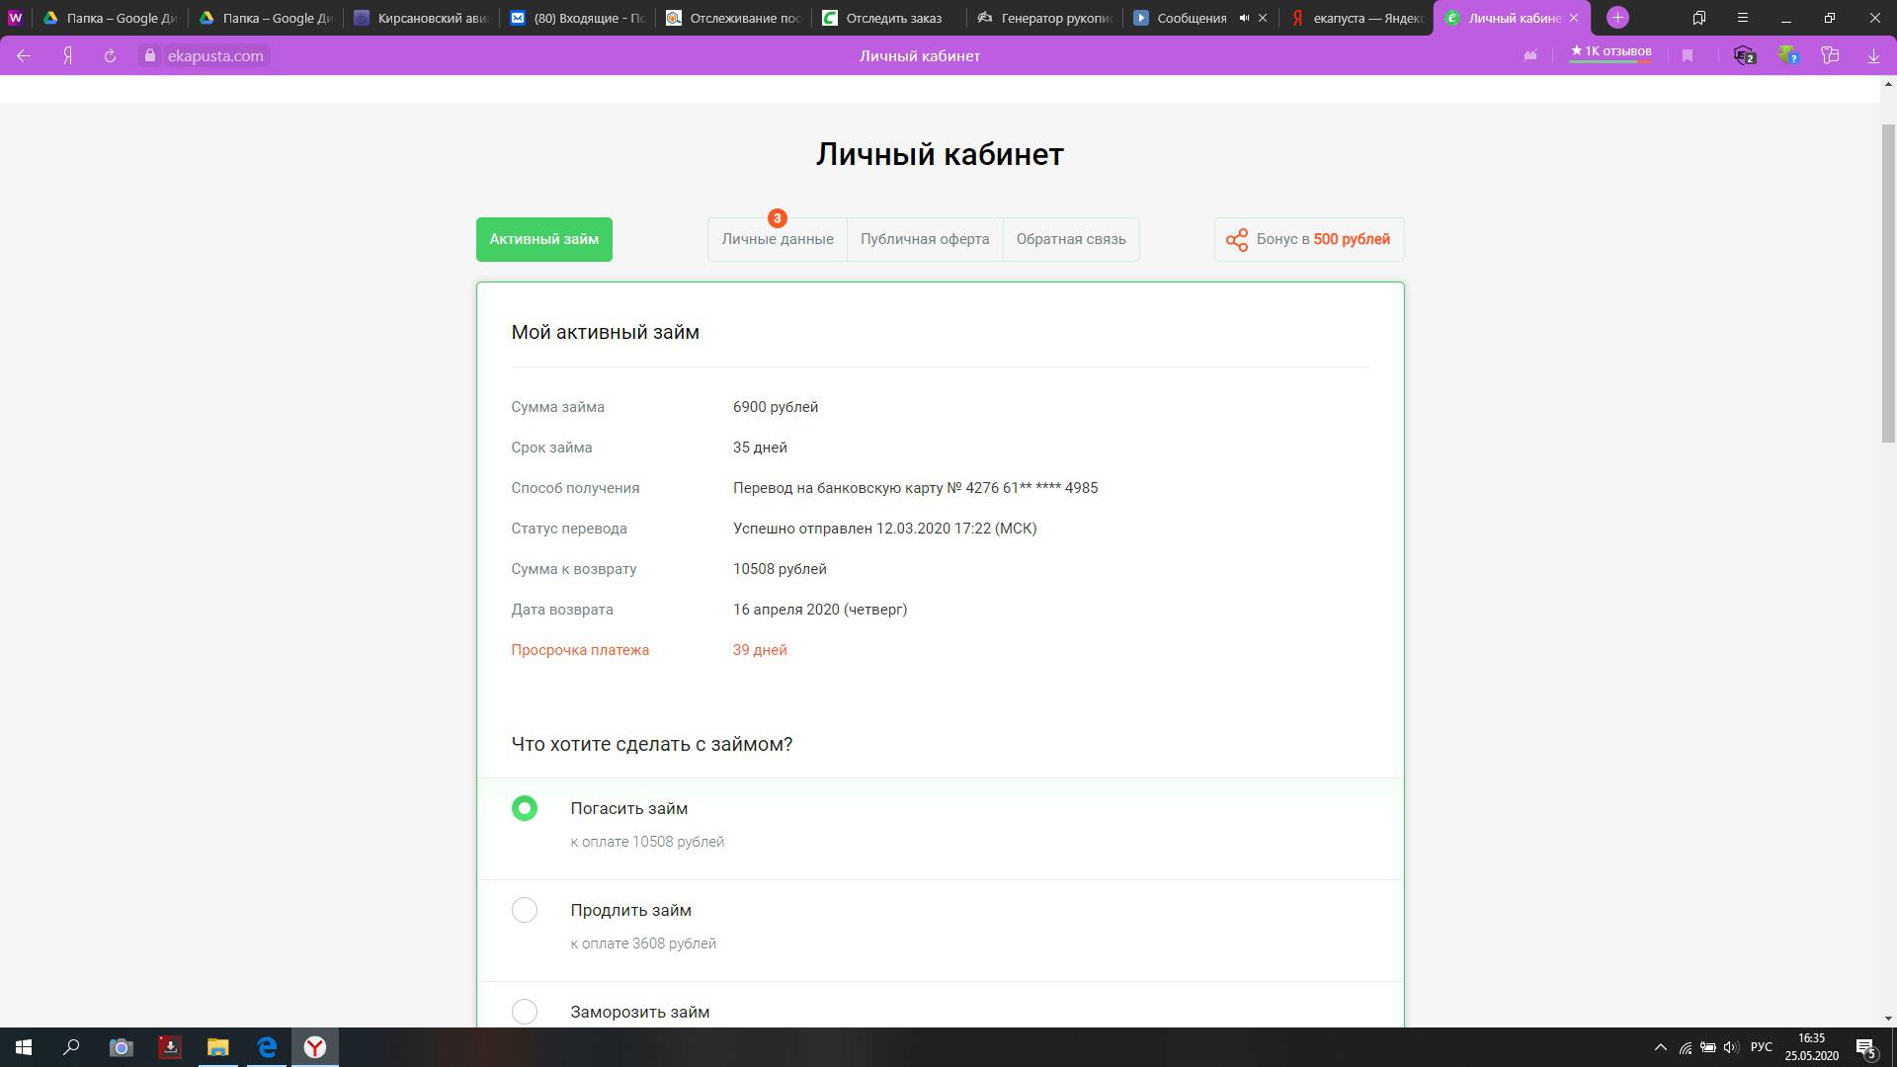Select the Заморозить займ radio option
Viewport: 1897px width, 1067px height.
point(525,1012)
